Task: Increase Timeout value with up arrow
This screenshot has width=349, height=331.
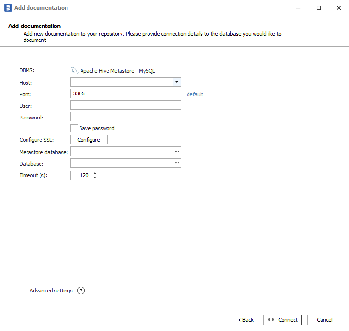Action: (x=95, y=173)
